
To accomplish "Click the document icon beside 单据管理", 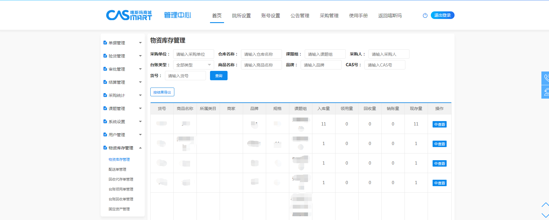I will 105,43.
